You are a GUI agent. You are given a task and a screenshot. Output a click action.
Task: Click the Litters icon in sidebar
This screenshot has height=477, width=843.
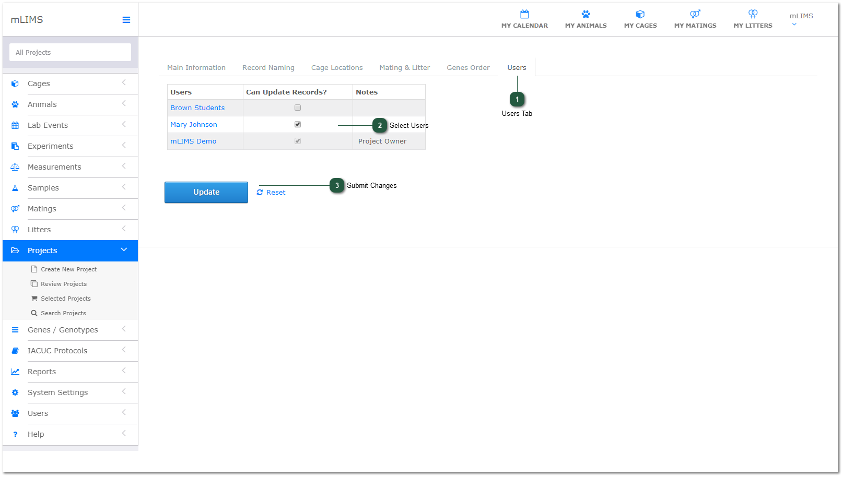(15, 230)
